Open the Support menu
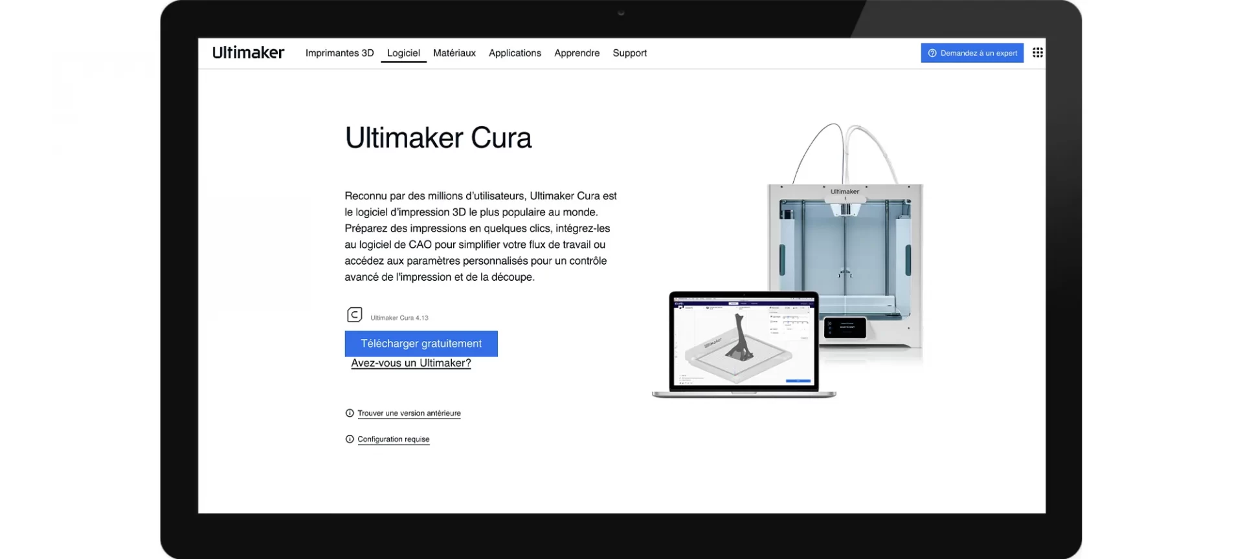 coord(629,53)
